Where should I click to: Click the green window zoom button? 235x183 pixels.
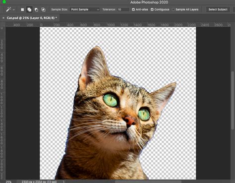pos(4,1)
